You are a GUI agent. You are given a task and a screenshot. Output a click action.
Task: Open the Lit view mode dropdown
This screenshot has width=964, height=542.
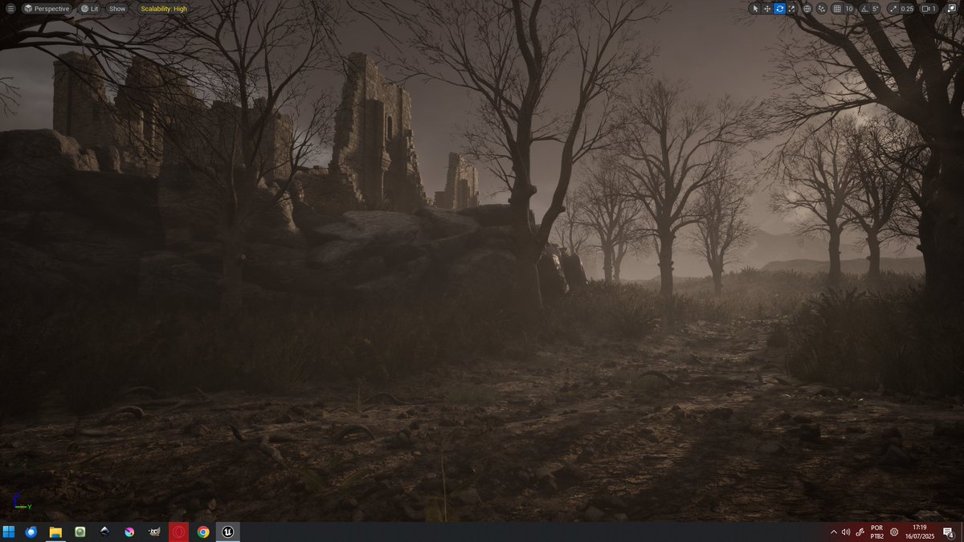(x=89, y=9)
